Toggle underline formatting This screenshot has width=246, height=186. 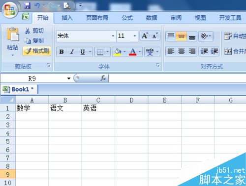[x=83, y=52]
